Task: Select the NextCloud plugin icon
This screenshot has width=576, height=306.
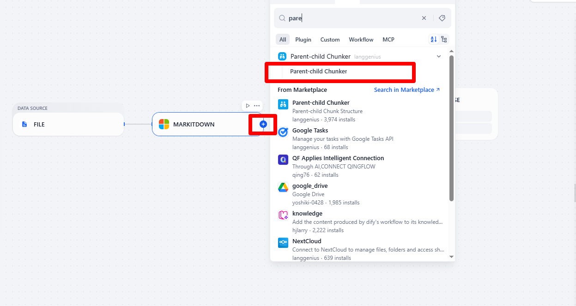Action: pyautogui.click(x=283, y=243)
